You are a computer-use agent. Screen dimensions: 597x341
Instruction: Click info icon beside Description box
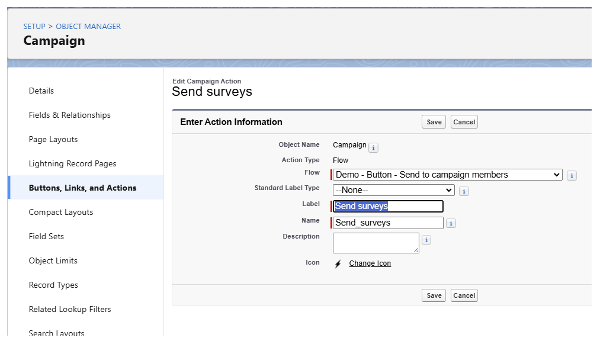pos(426,240)
